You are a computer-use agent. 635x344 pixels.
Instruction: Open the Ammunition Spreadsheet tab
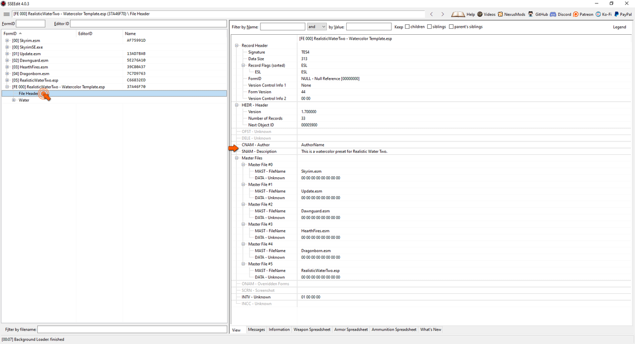click(394, 330)
